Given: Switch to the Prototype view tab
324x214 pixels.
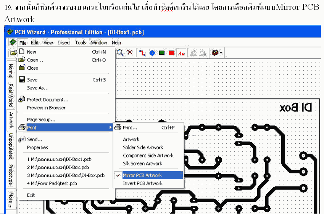Looking at the screenshot, I should [x=11, y=175].
